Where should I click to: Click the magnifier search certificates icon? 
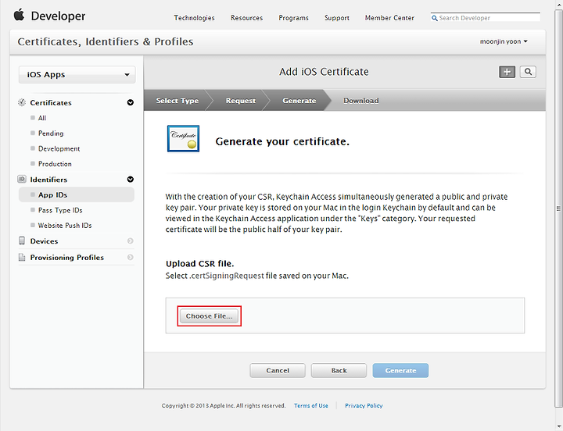coord(528,72)
